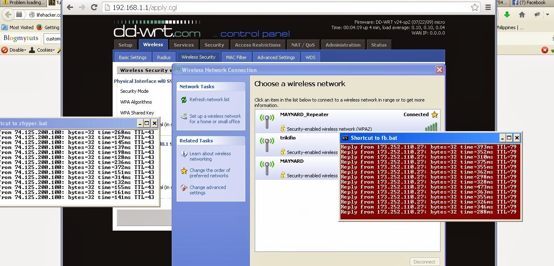This screenshot has height=266, width=554.
Task: Open the Setup tab in DD-WRT
Action: coord(125,45)
